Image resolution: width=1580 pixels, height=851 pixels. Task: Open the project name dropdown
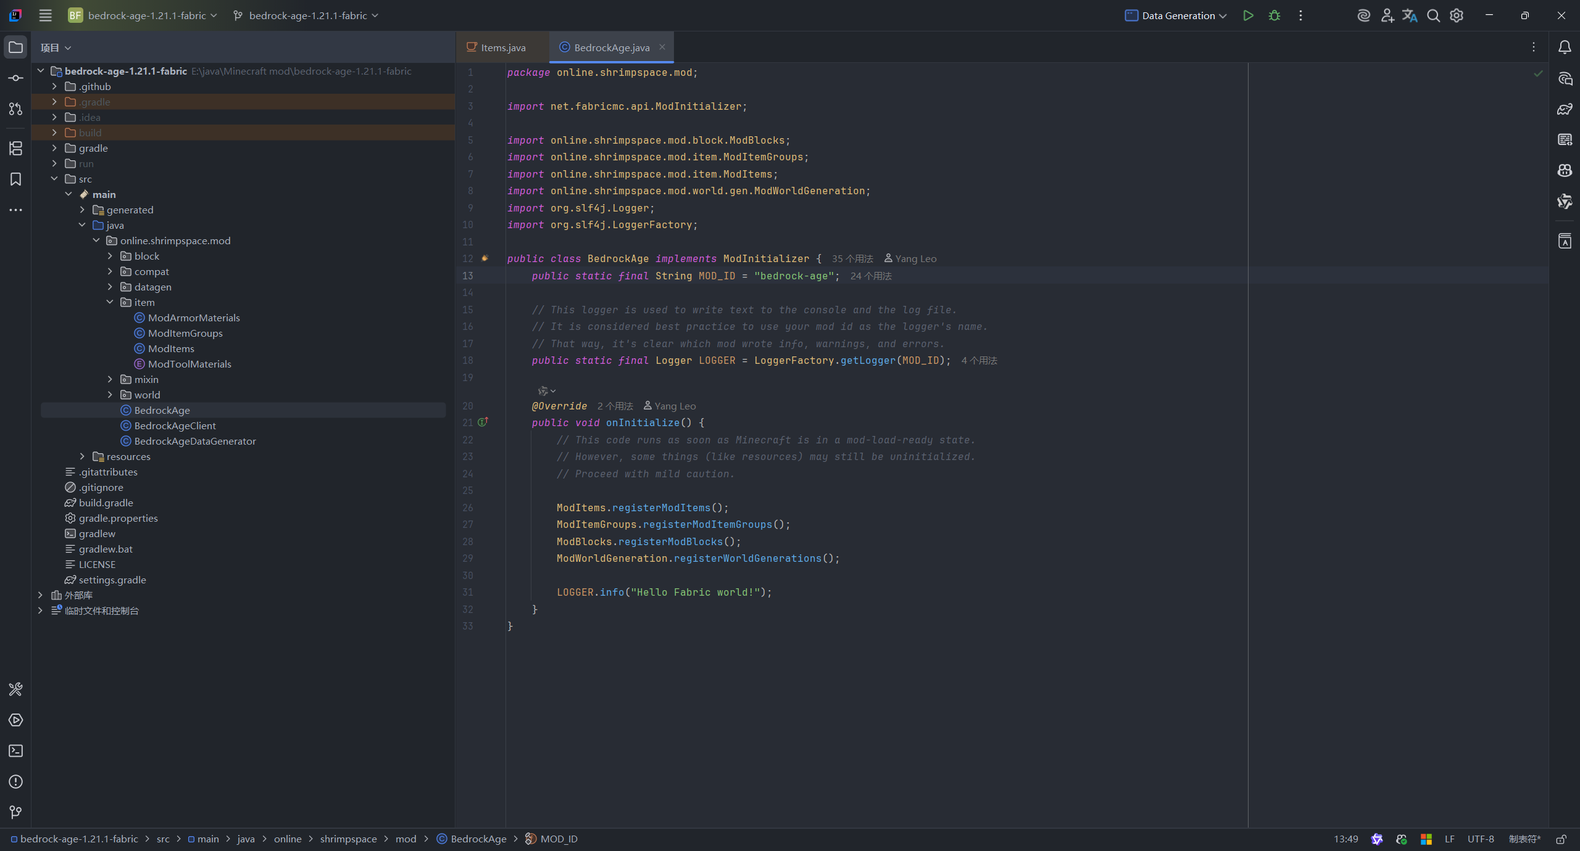point(143,15)
